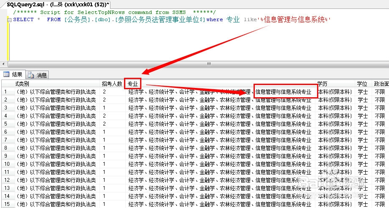This screenshot has height=208, width=389.
Task: Click the document icon on the 消息 tab
Action: [x=31, y=75]
